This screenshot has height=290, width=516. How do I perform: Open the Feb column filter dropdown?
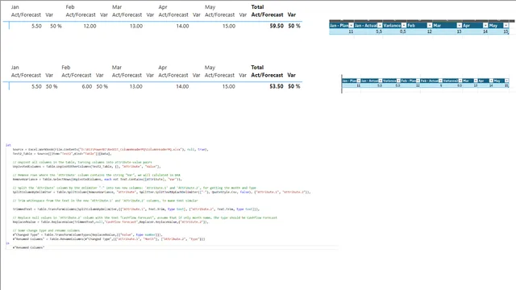pyautogui.click(x=430, y=25)
